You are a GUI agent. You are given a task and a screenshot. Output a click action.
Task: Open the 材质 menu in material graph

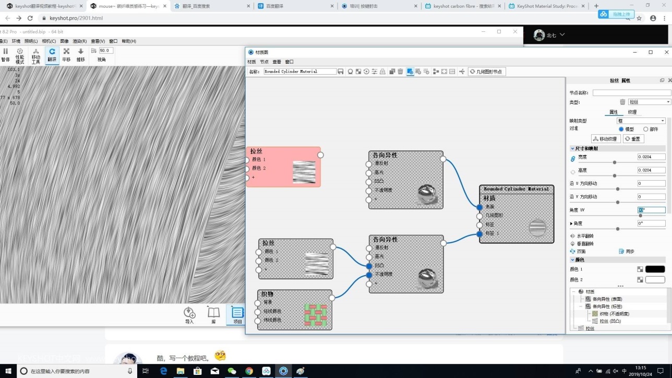[x=251, y=62]
